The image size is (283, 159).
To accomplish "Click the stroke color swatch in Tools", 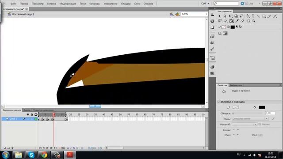I will (224, 27).
